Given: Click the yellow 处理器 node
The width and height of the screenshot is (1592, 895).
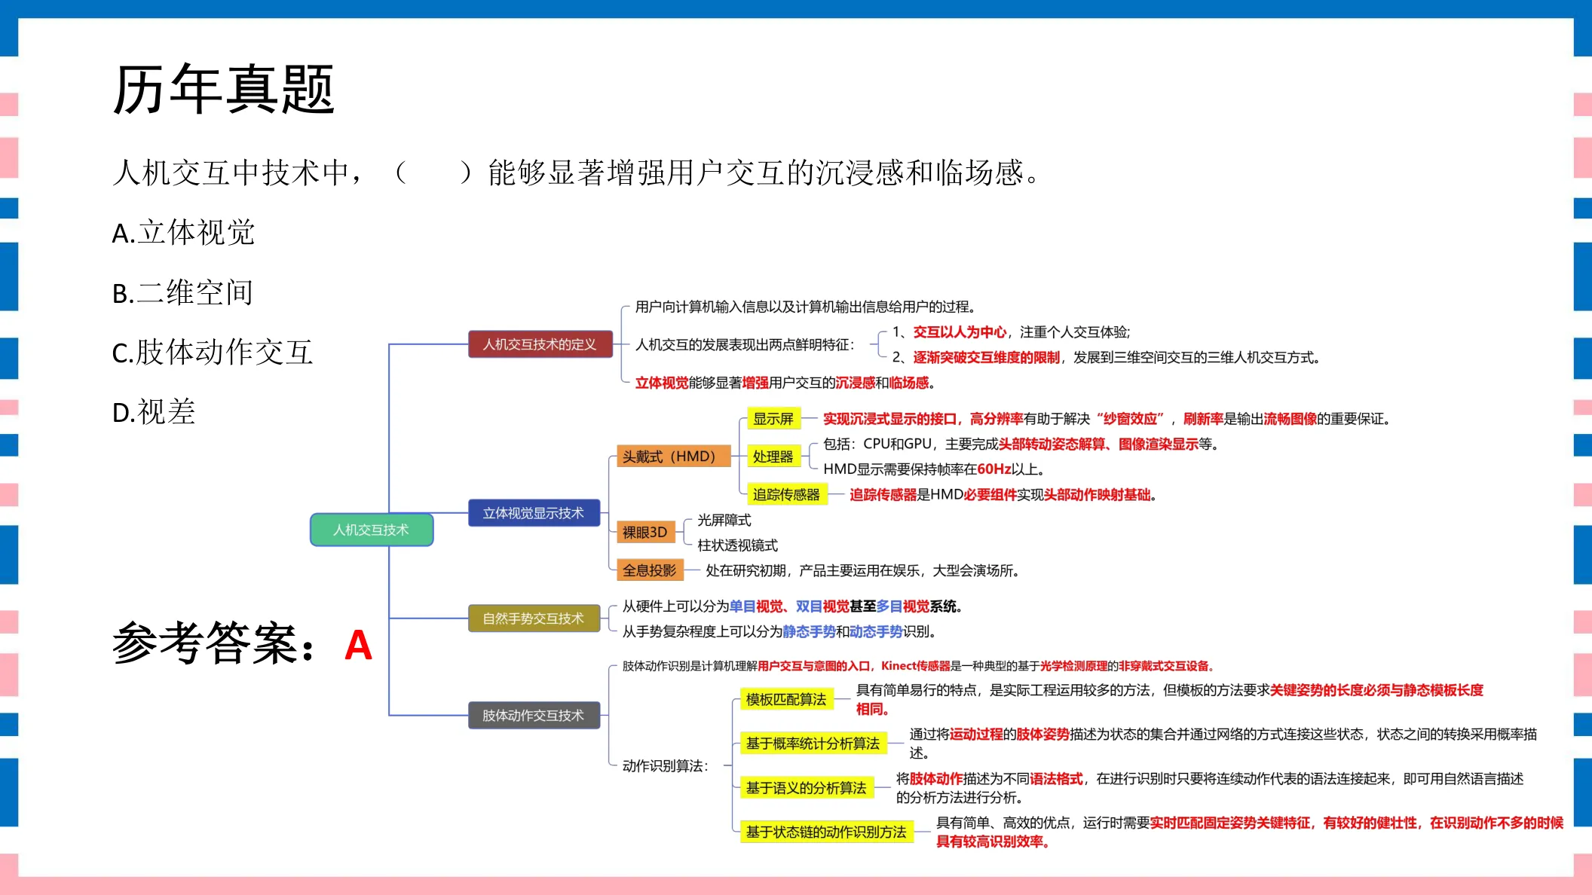Looking at the screenshot, I should click(x=773, y=457).
